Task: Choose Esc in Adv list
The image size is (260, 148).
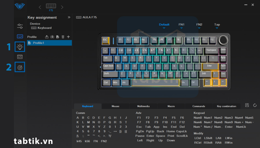Action: click(139, 127)
